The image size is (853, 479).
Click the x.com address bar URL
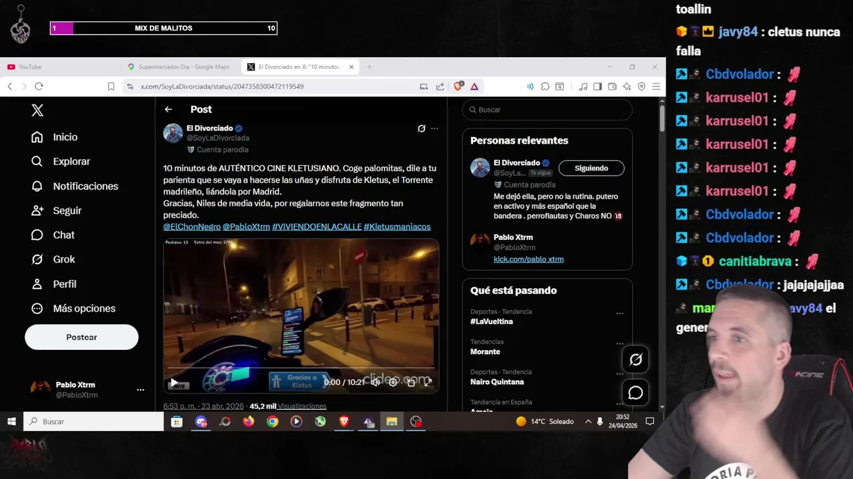(222, 86)
